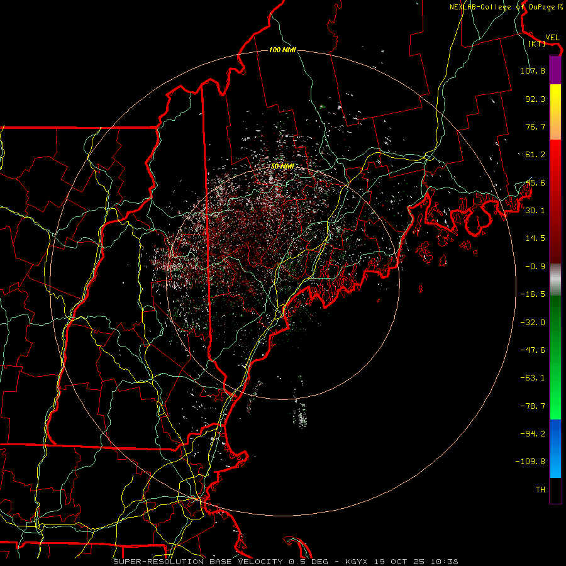Click the [KT] units label
This screenshot has width=566, height=566.
[537, 43]
